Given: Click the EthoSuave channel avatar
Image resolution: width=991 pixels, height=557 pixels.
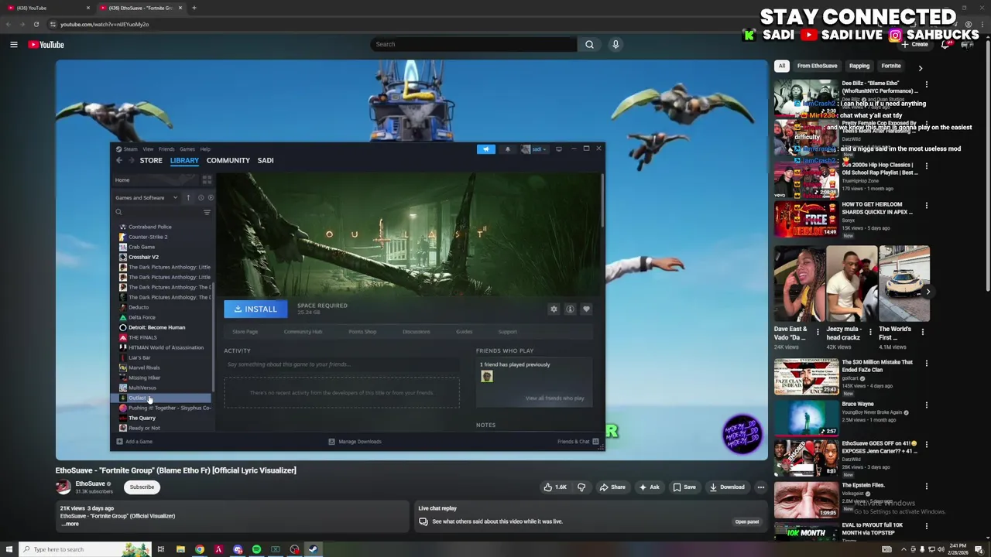Looking at the screenshot, I should tap(63, 487).
